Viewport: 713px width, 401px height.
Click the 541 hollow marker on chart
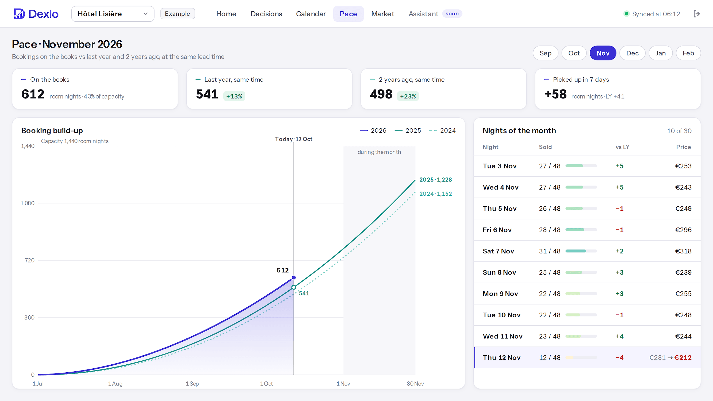[x=294, y=287]
